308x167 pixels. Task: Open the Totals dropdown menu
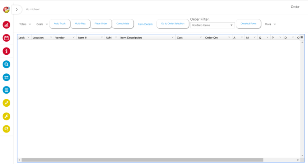[25, 24]
